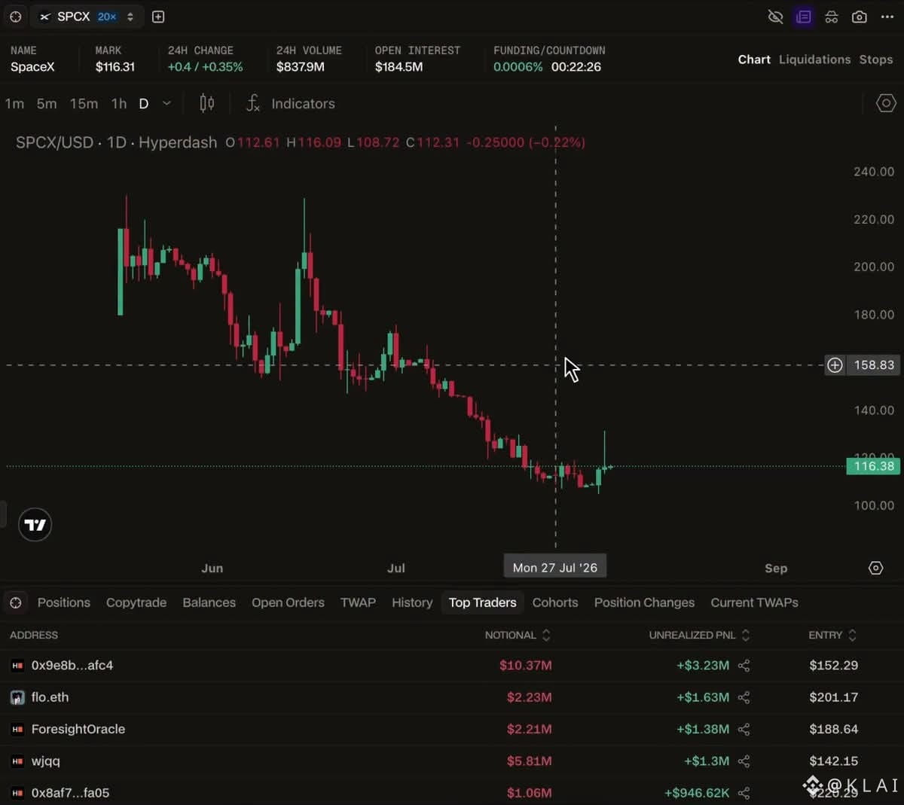Share the +$3.23M PNL row
This screenshot has width=904, height=805.
pos(744,666)
